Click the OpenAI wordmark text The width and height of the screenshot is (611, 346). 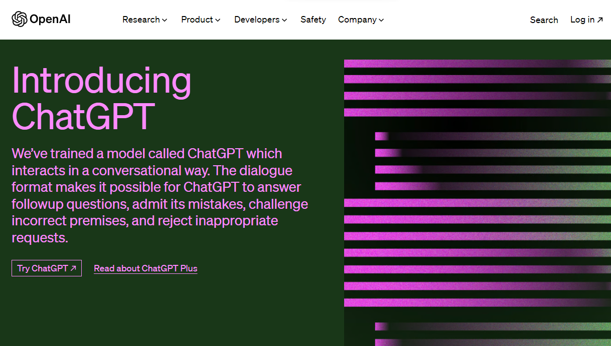[x=50, y=20]
